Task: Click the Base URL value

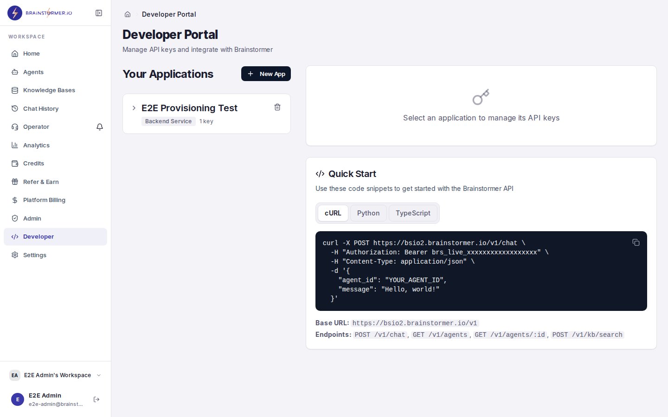Action: [415, 323]
